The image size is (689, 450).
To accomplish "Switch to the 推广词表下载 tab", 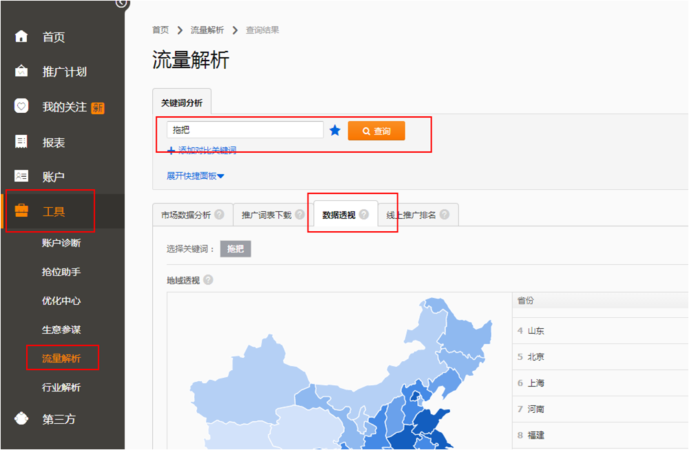I will coord(266,215).
